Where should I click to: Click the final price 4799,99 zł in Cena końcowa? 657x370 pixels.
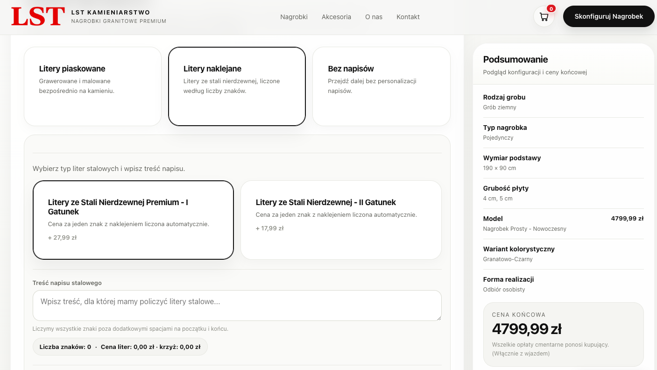[x=527, y=329]
